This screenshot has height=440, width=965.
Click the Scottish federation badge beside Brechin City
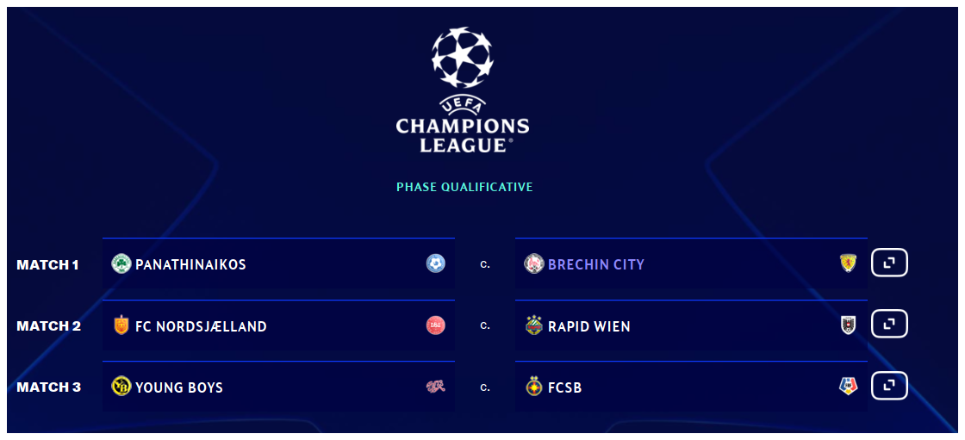point(848,263)
